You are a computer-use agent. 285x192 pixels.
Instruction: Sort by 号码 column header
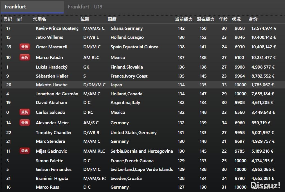(x=8, y=19)
